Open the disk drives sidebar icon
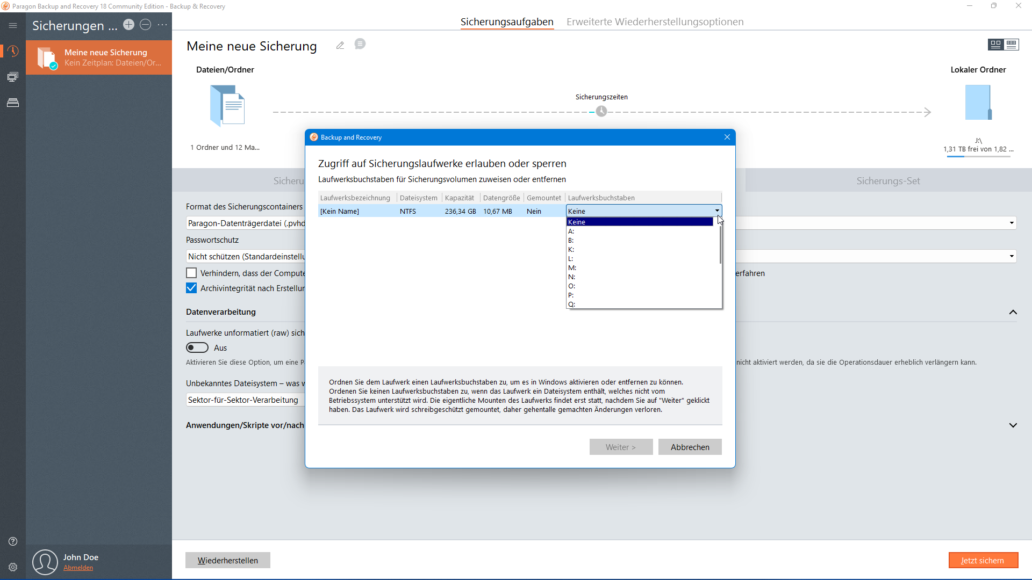The width and height of the screenshot is (1032, 580). click(13, 103)
